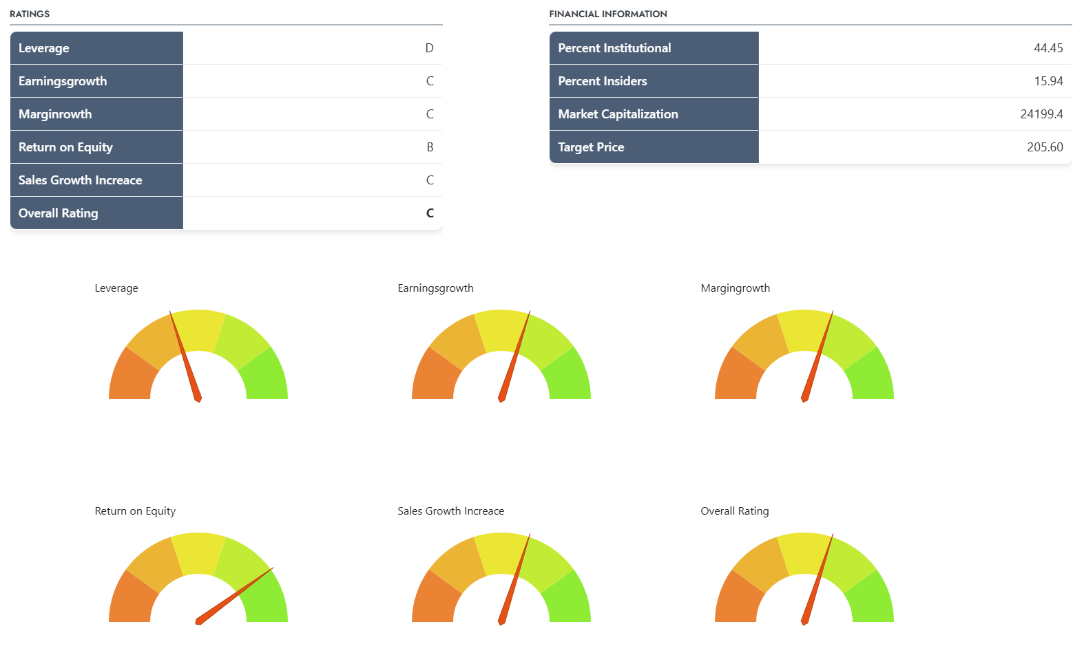This screenshot has height=655, width=1073.
Task: Select the Leverage row header in Ratings table
Action: pos(44,48)
